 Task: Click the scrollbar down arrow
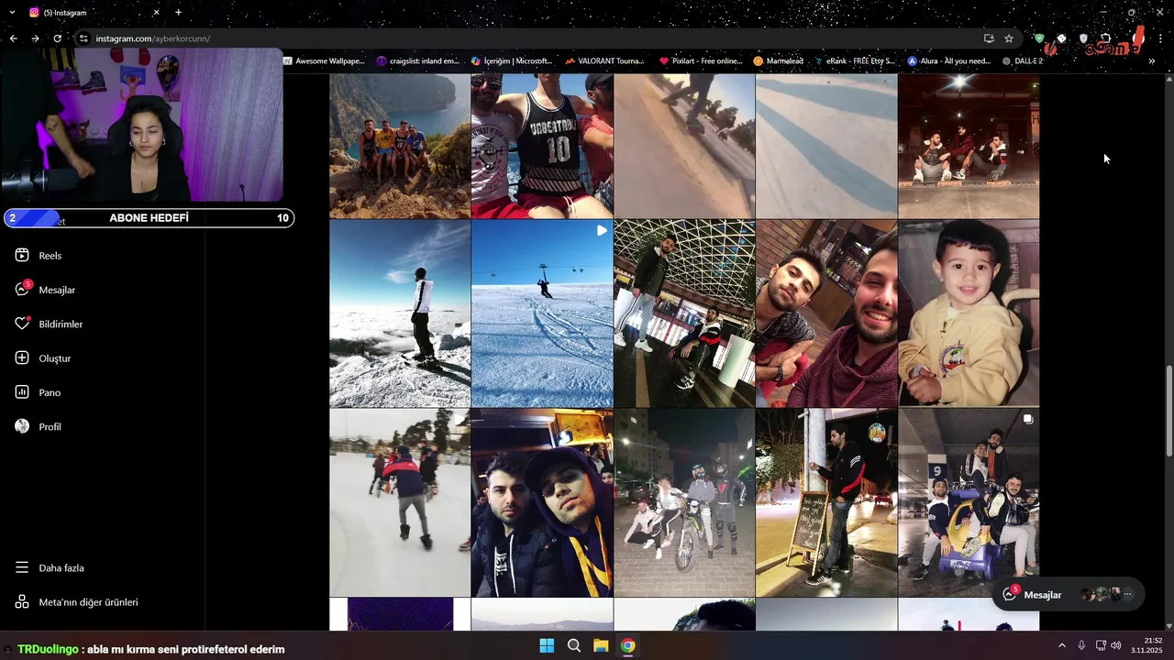[1168, 626]
